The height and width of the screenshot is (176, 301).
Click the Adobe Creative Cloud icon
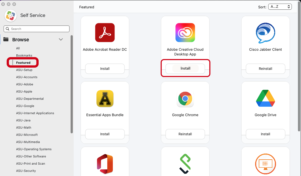[x=185, y=32]
